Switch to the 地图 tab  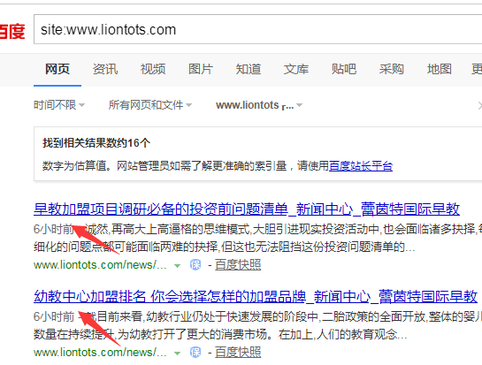[x=440, y=69]
